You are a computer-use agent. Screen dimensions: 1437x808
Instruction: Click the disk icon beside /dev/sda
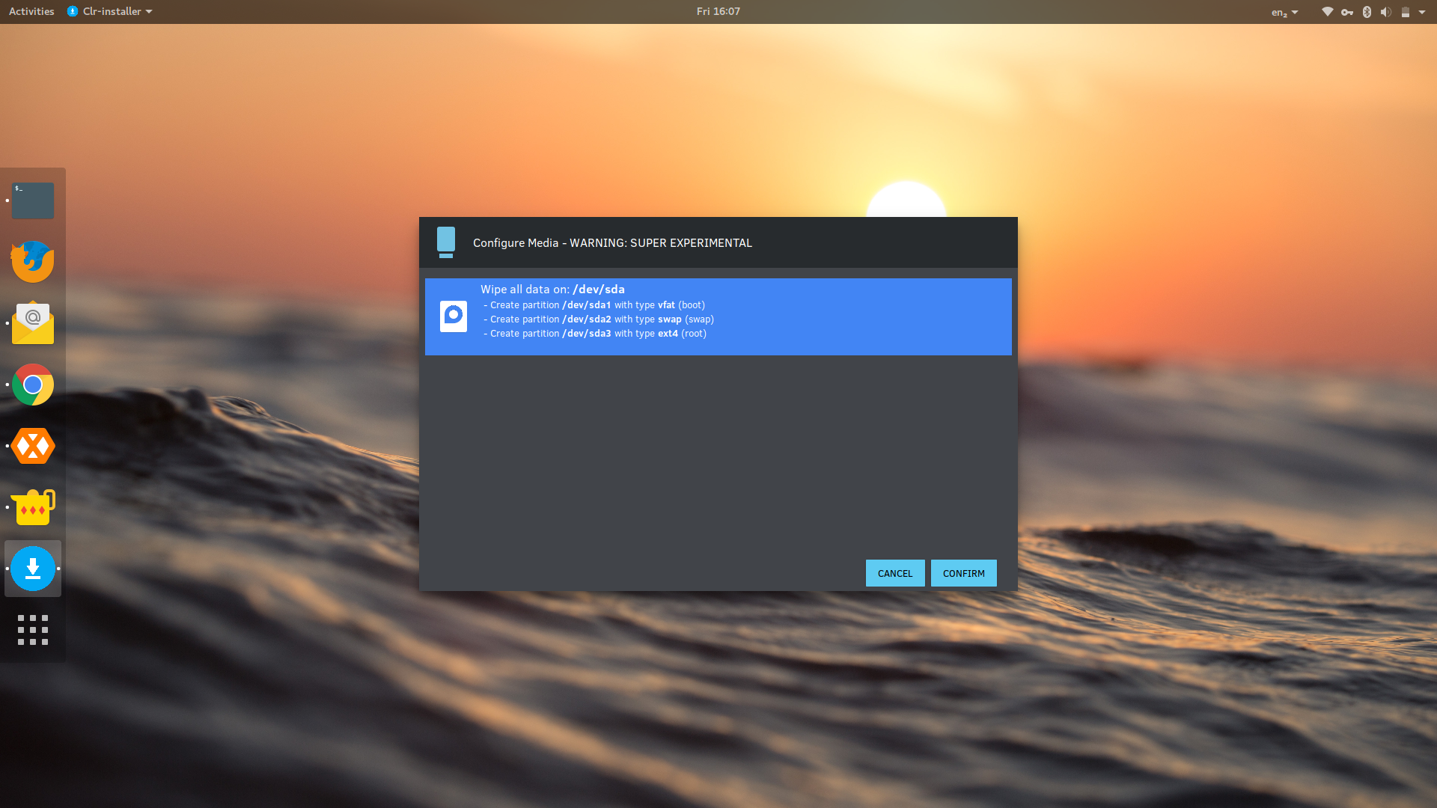(x=454, y=316)
